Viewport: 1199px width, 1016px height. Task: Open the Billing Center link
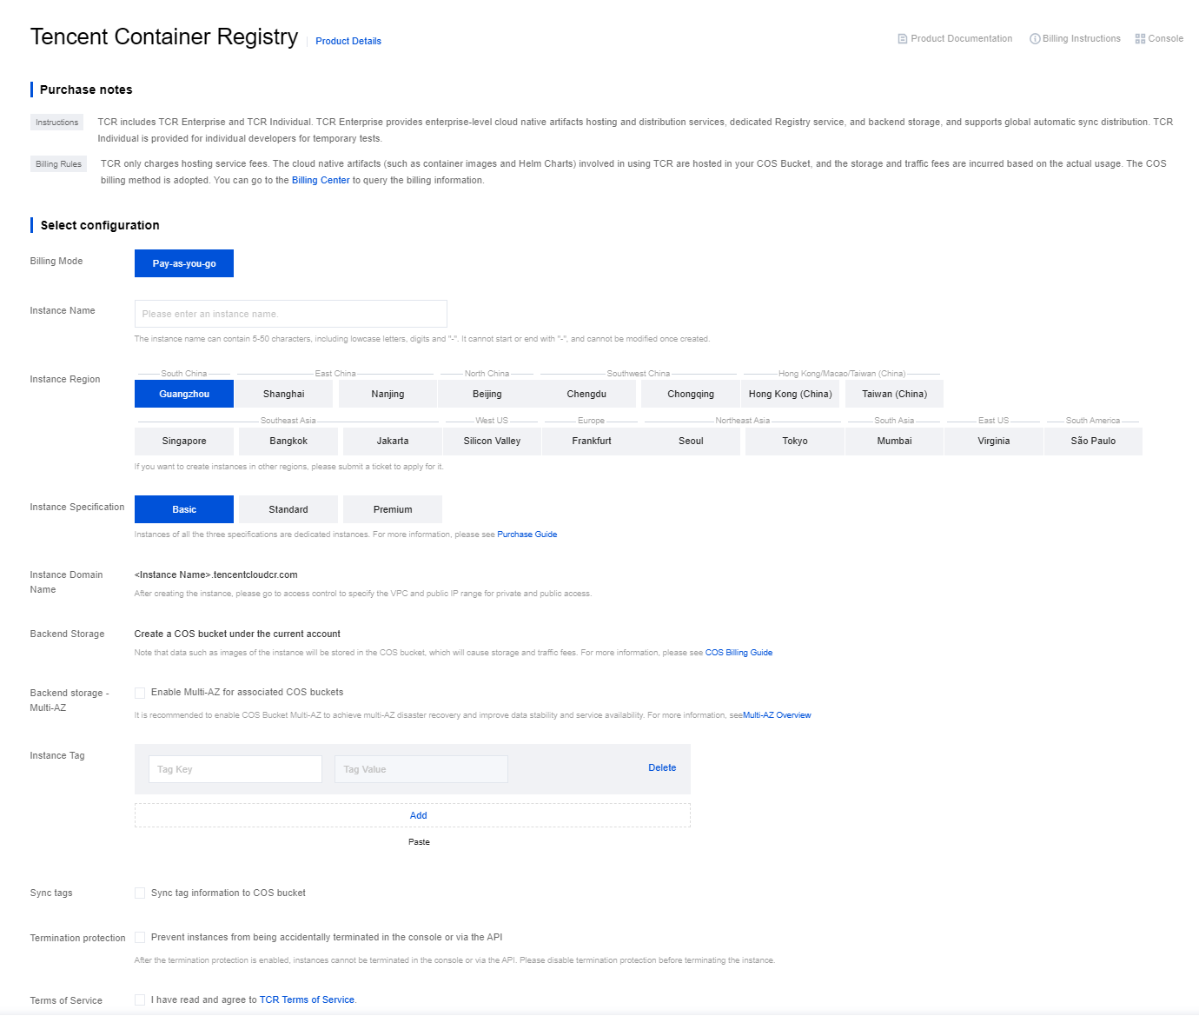(321, 181)
